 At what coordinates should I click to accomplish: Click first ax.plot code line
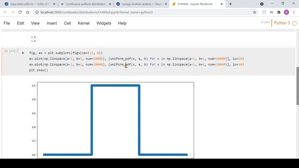(x=136, y=59)
